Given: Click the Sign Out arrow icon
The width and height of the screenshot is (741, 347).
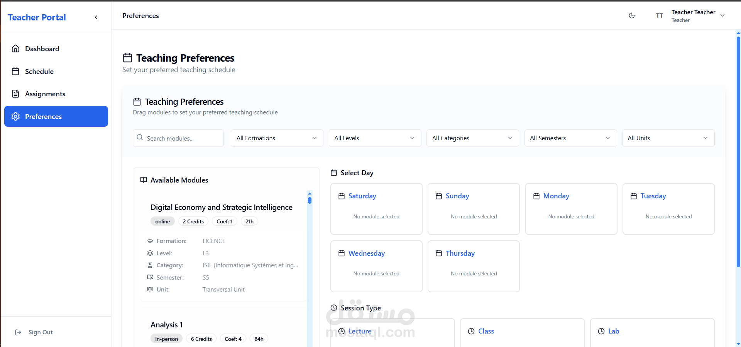Looking at the screenshot, I should click(x=18, y=332).
